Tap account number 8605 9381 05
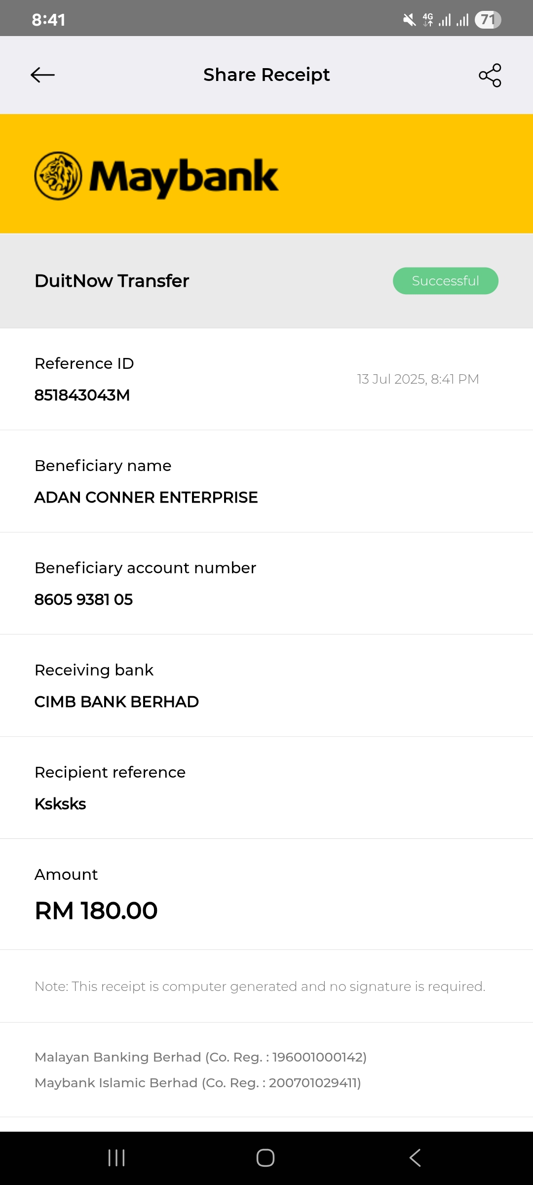The height and width of the screenshot is (1185, 533). [x=83, y=599]
